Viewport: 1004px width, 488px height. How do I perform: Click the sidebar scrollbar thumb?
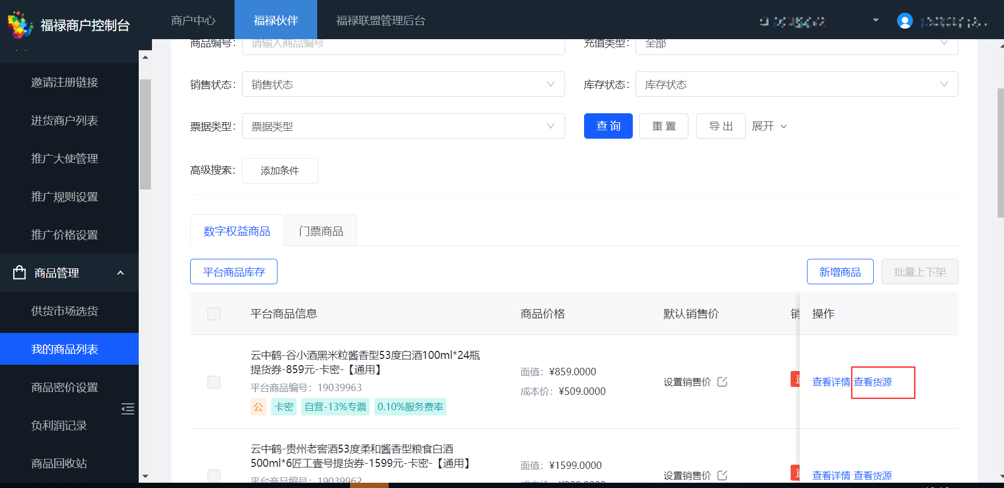(x=145, y=134)
